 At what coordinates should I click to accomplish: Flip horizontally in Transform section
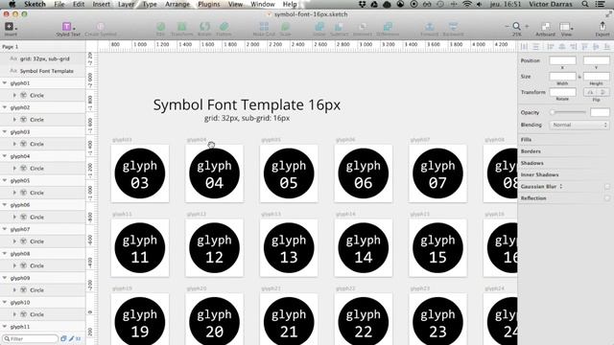pos(590,92)
